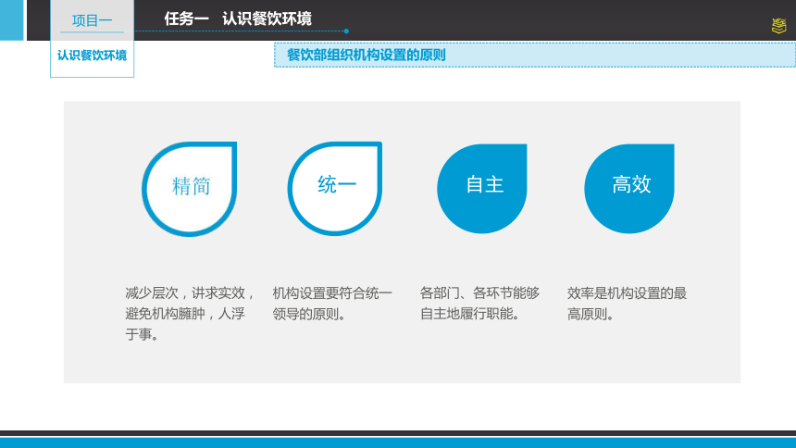This screenshot has width=796, height=448.
Task: Click the 任务一 认识餐饮环境 title
Action: point(238,19)
